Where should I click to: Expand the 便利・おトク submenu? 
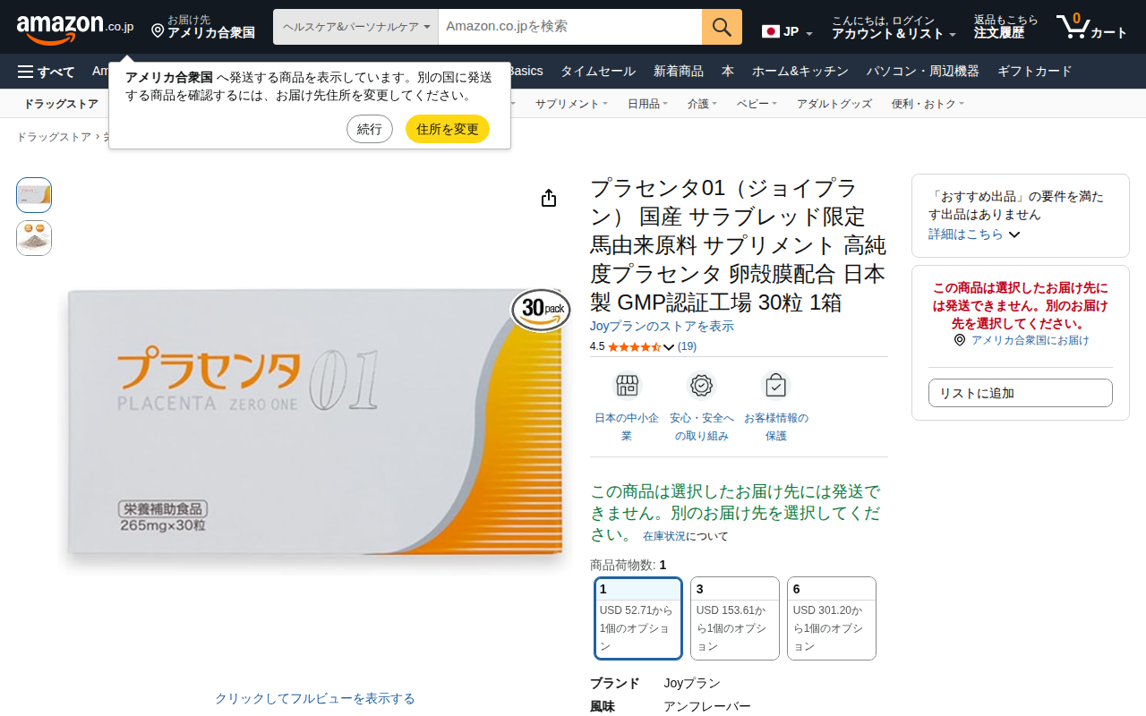(x=928, y=104)
